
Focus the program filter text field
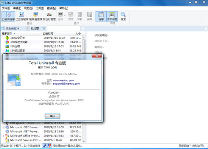[x=63, y=28]
